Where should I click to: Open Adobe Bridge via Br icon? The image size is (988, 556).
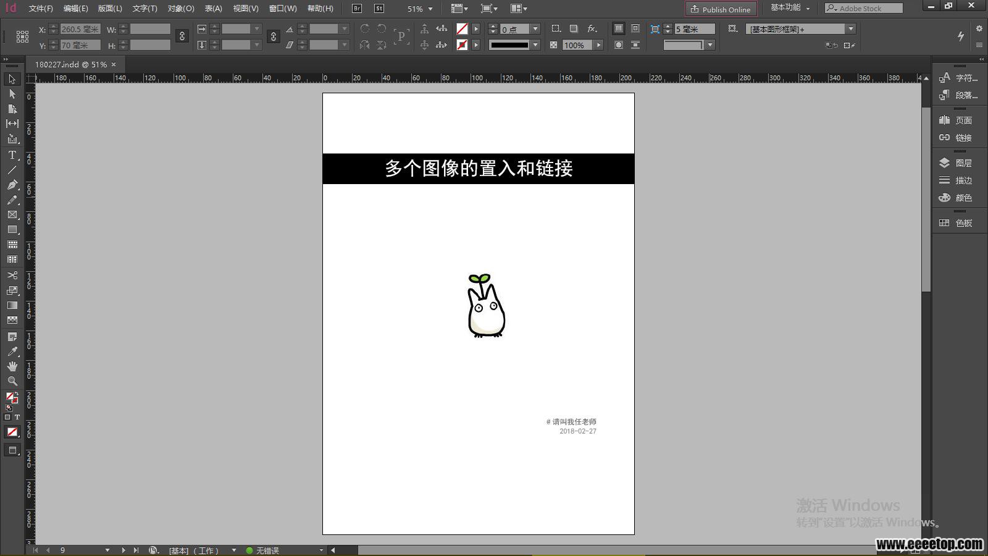[357, 9]
